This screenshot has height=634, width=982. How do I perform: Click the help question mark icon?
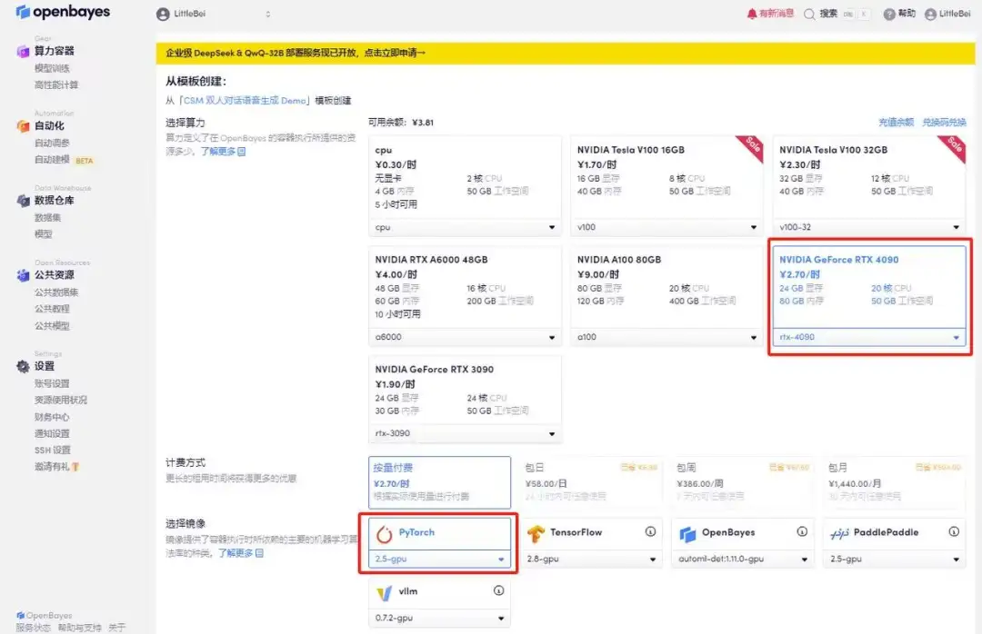(889, 15)
